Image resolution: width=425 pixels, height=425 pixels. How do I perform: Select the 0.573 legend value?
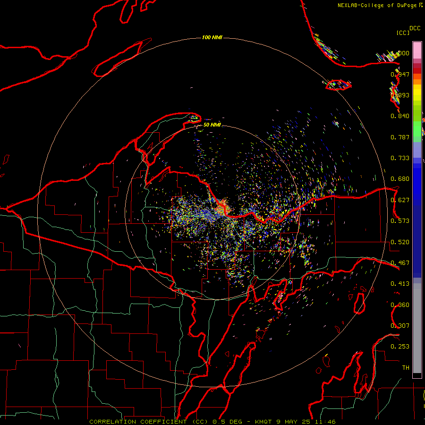(x=400, y=221)
